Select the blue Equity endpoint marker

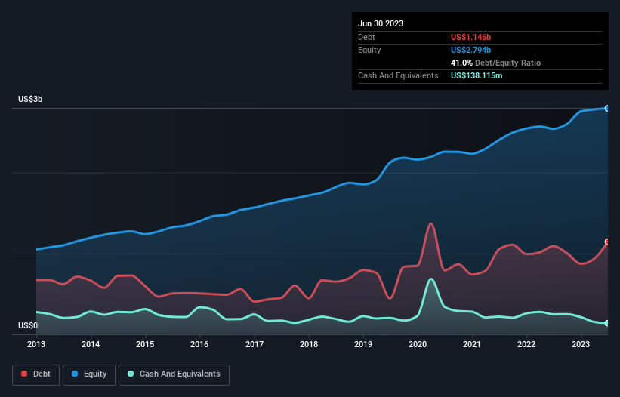coord(607,108)
